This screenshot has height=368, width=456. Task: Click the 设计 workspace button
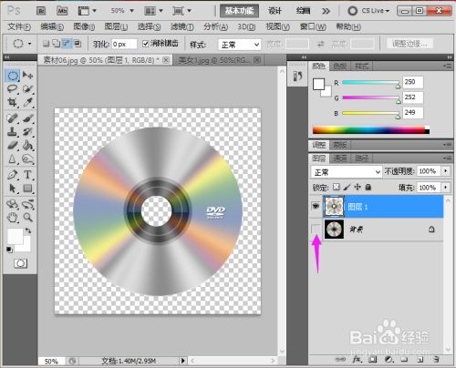pos(275,11)
